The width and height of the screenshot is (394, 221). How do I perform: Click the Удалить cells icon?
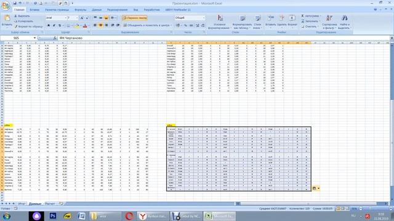point(282,18)
